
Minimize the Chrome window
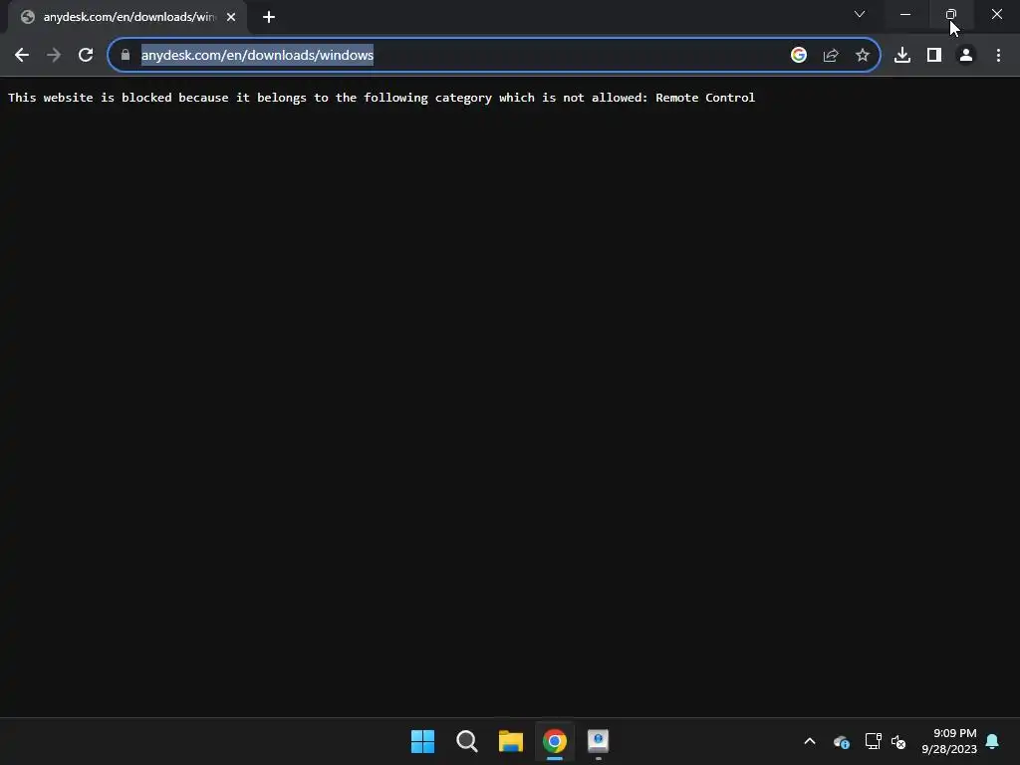pyautogui.click(x=905, y=14)
